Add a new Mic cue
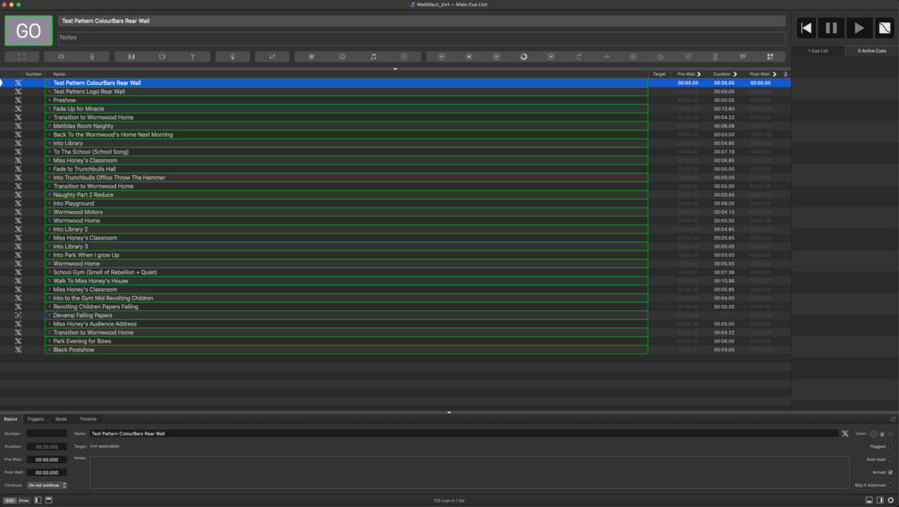899x507 pixels. (x=92, y=56)
